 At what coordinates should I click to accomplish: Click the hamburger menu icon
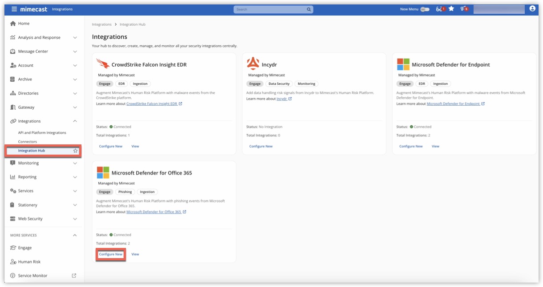tap(13, 8)
